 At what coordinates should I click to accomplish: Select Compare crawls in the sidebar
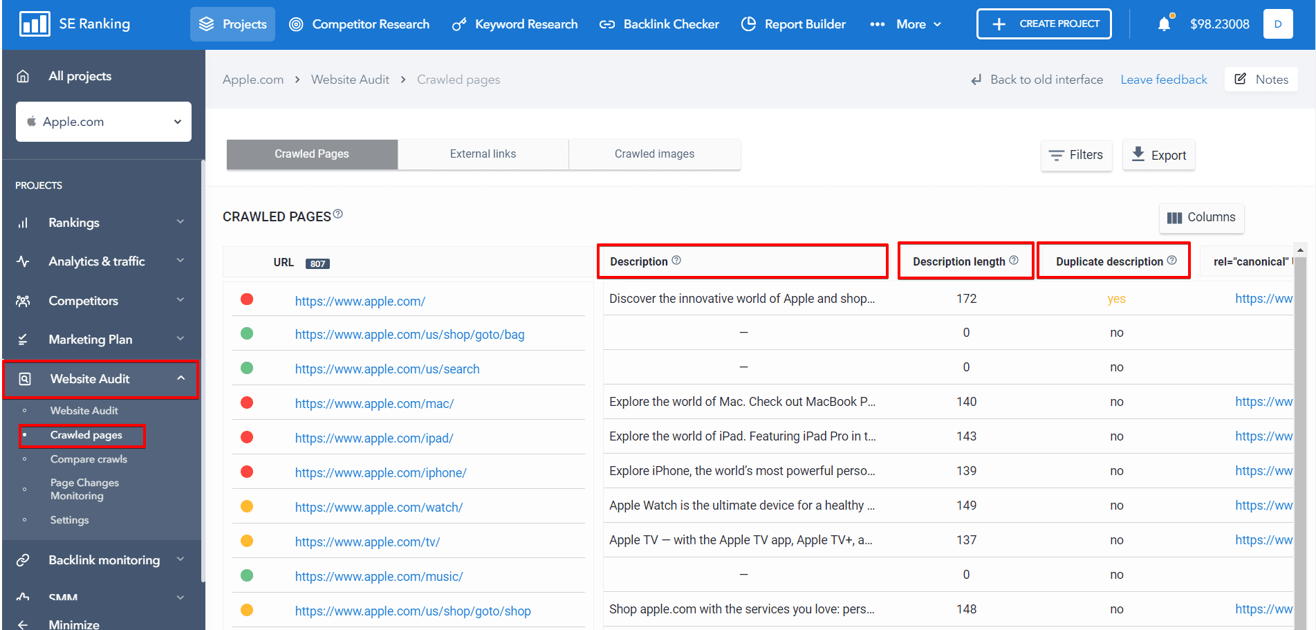89,458
